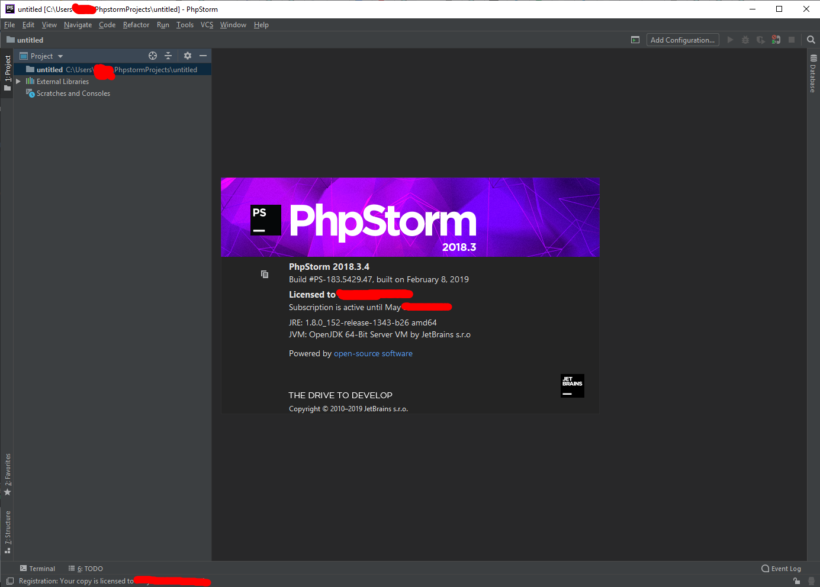Click the PhpStorm splash banner image
Screen dimensions: 820x587
click(410, 217)
